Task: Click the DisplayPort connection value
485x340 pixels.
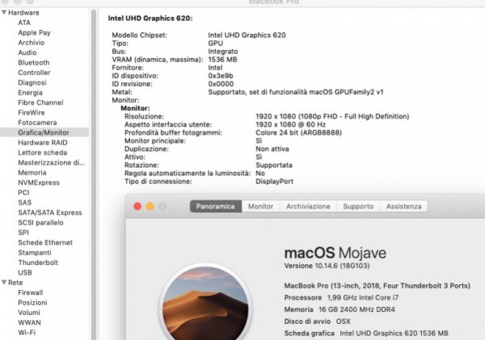Action: [x=274, y=182]
